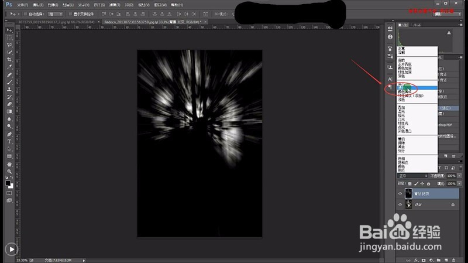Image resolution: width=468 pixels, height=263 pixels.
Task: Click the foreground color swatch
Action: pyautogui.click(x=8, y=183)
